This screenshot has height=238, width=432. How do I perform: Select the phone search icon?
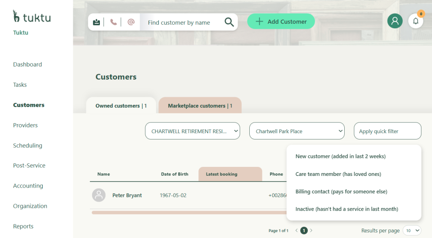tap(113, 22)
